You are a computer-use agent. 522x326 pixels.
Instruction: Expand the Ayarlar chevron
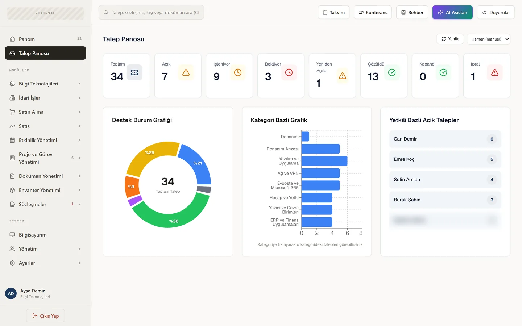click(x=79, y=263)
